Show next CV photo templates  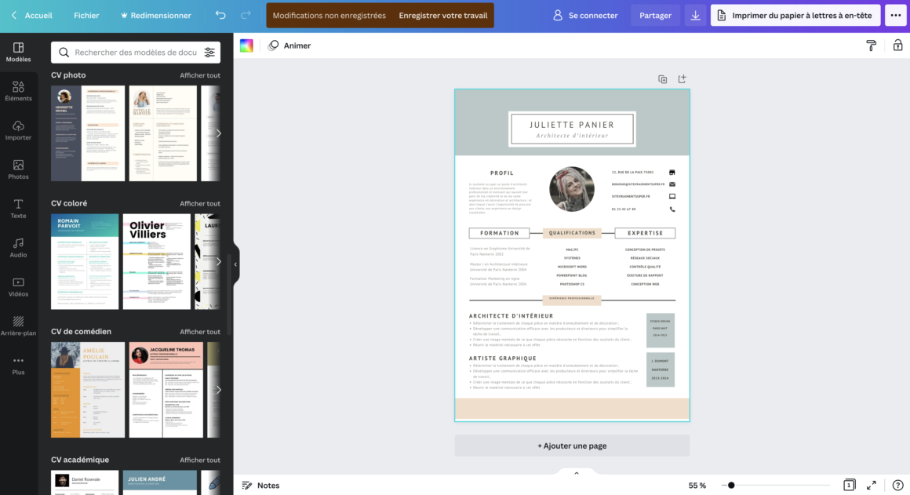218,133
